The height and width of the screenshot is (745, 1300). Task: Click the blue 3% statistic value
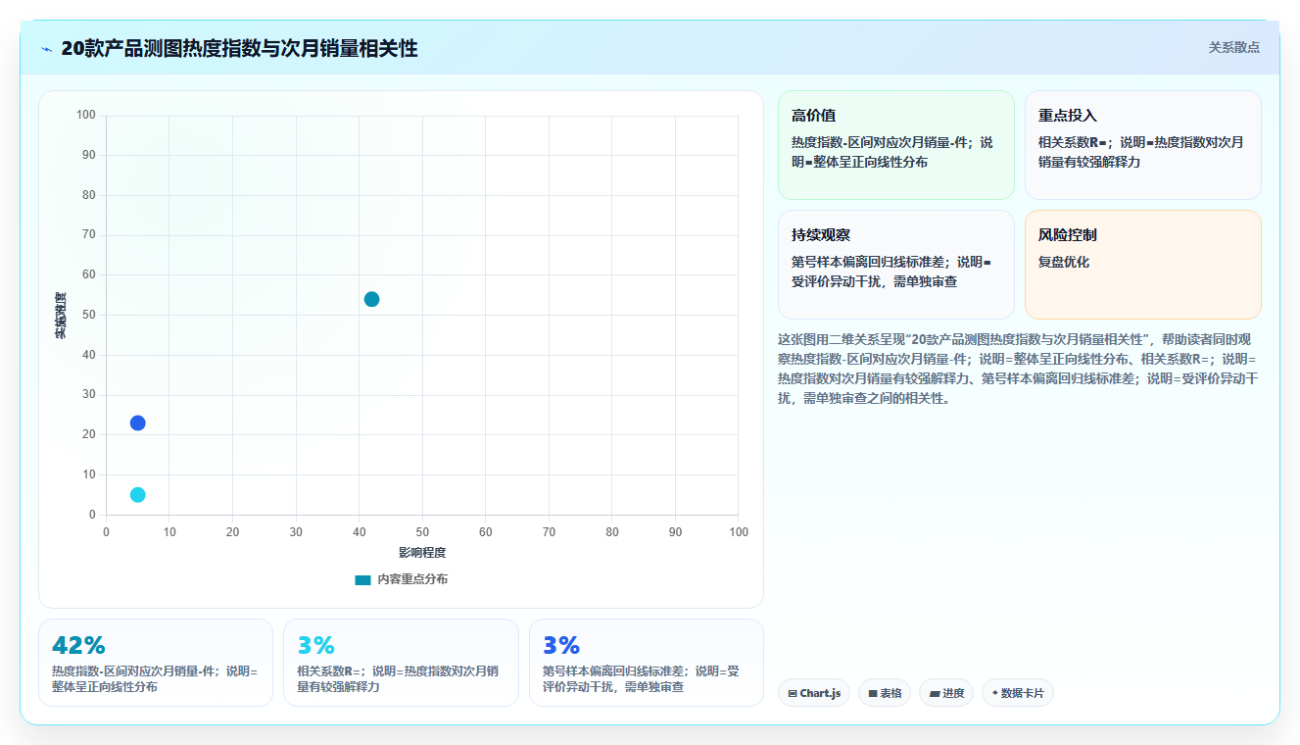point(561,645)
